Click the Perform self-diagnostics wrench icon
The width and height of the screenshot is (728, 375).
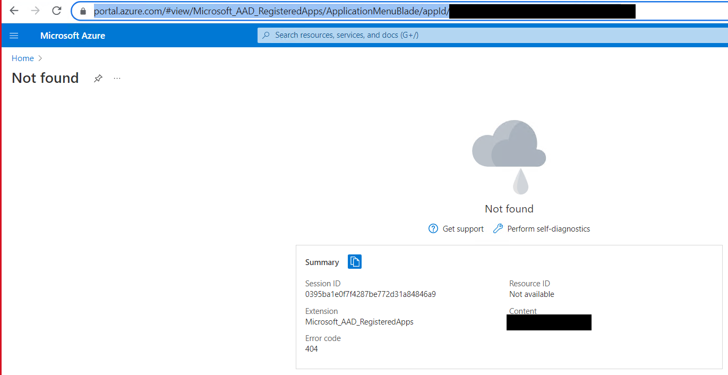498,228
